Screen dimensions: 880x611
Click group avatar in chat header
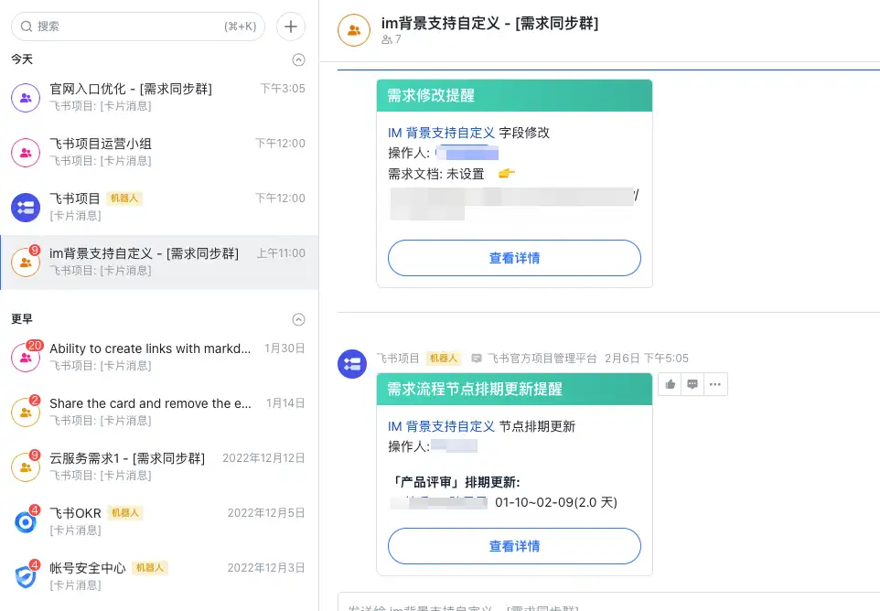[x=354, y=30]
